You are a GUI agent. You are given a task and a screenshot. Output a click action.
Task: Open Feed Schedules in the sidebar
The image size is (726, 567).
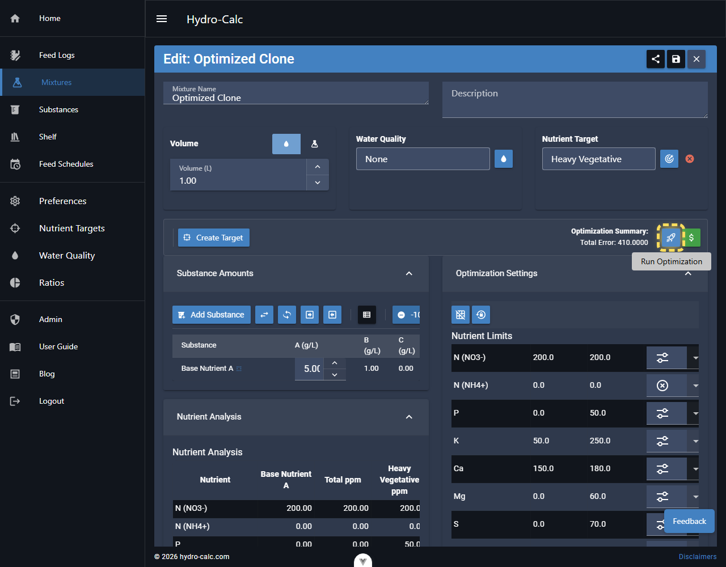(73, 164)
